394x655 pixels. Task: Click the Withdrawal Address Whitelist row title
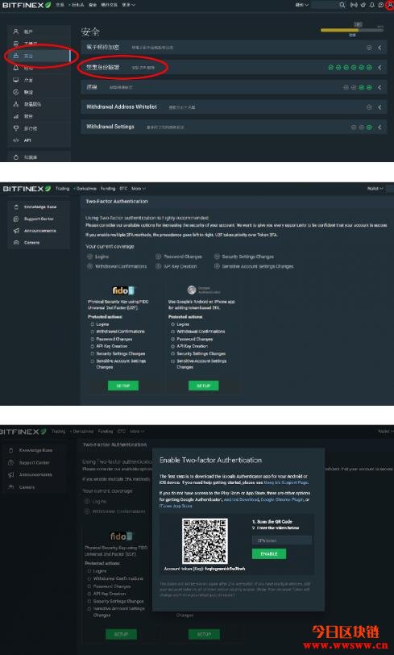click(x=122, y=107)
